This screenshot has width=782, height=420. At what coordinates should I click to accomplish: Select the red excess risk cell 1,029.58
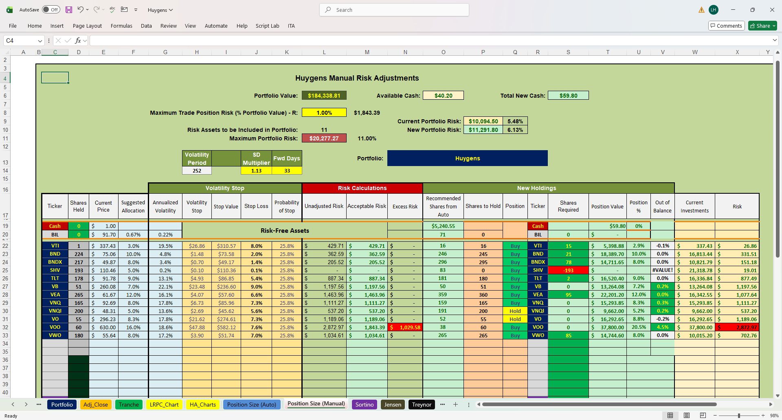[405, 327]
